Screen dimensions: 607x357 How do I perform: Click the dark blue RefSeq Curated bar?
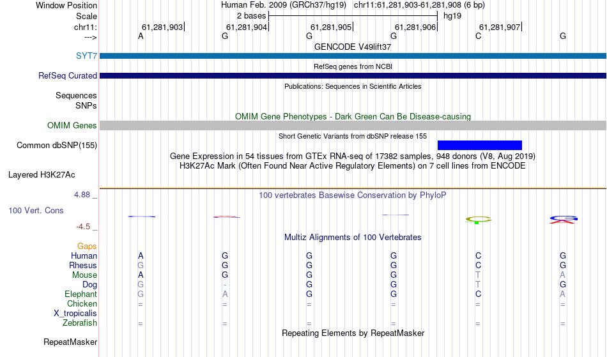[353, 75]
